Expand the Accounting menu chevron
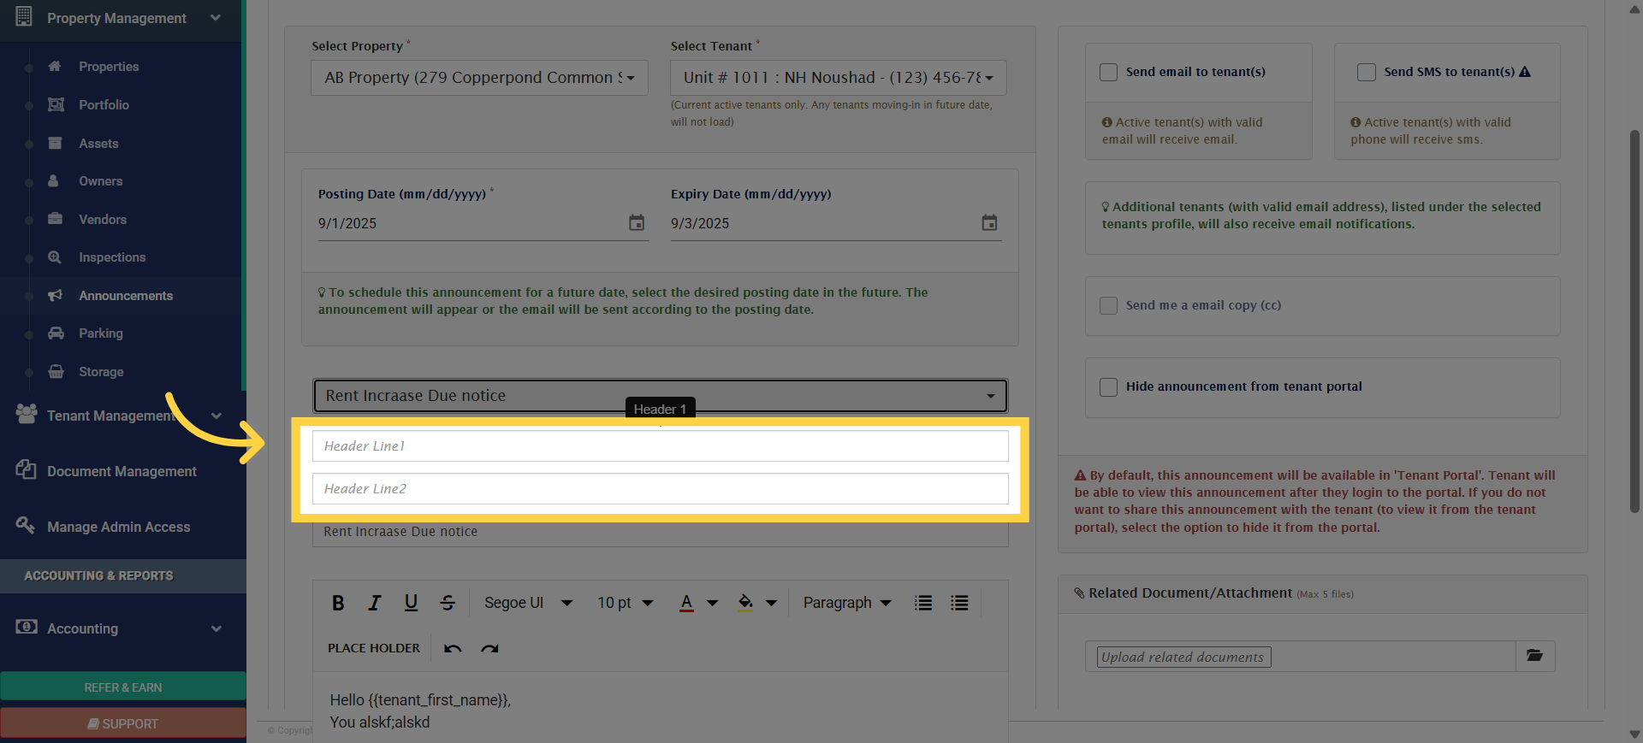 pos(216,628)
